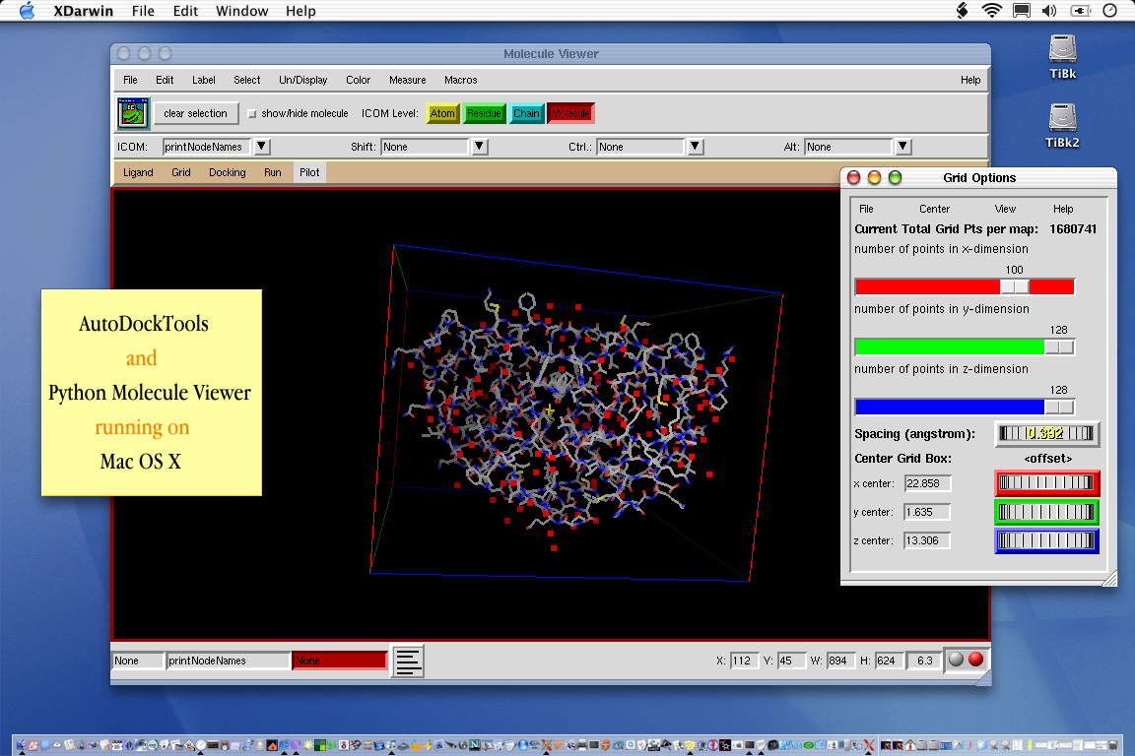Open the Grid Options View menu

click(1005, 209)
